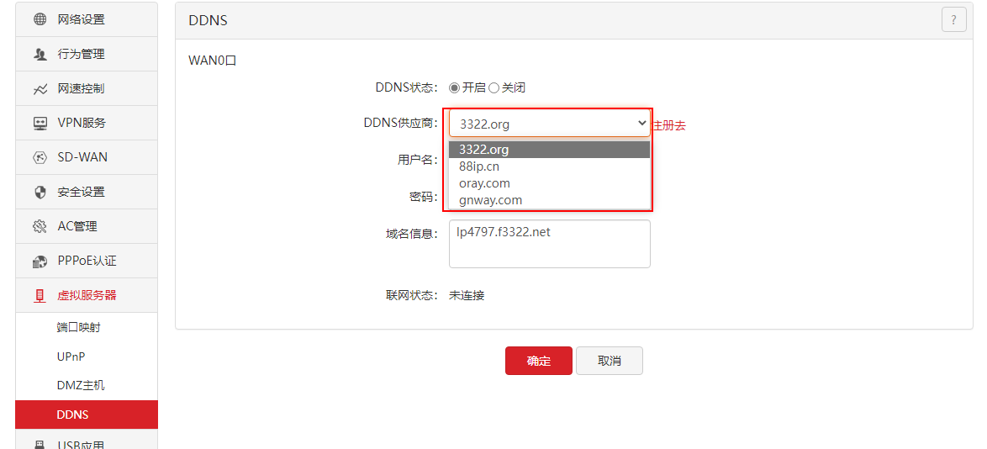Click the server icon beside 虚拟服务器
The height and width of the screenshot is (449, 987).
(40, 295)
